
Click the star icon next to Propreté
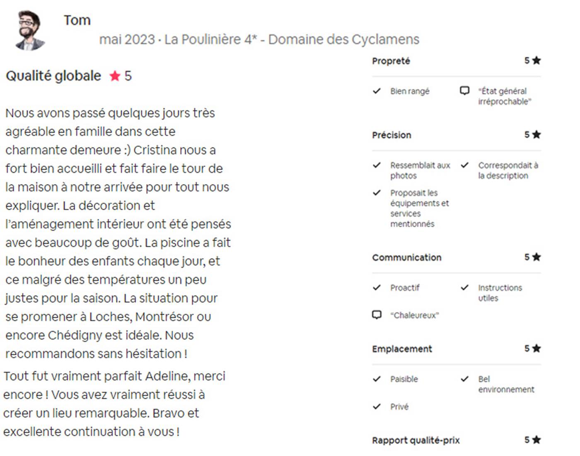click(536, 61)
